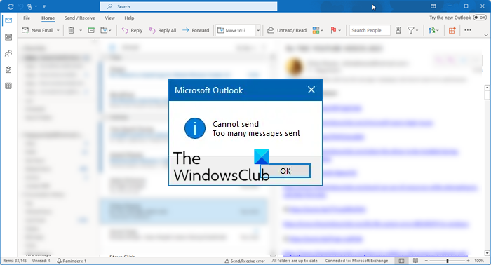The height and width of the screenshot is (265, 491).
Task: Click the Archive icon in the ribbon
Action: pyautogui.click(x=91, y=30)
